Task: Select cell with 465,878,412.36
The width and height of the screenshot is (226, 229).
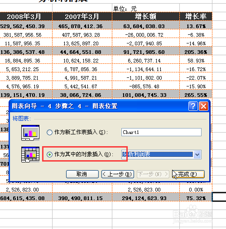Action: click(x=82, y=25)
